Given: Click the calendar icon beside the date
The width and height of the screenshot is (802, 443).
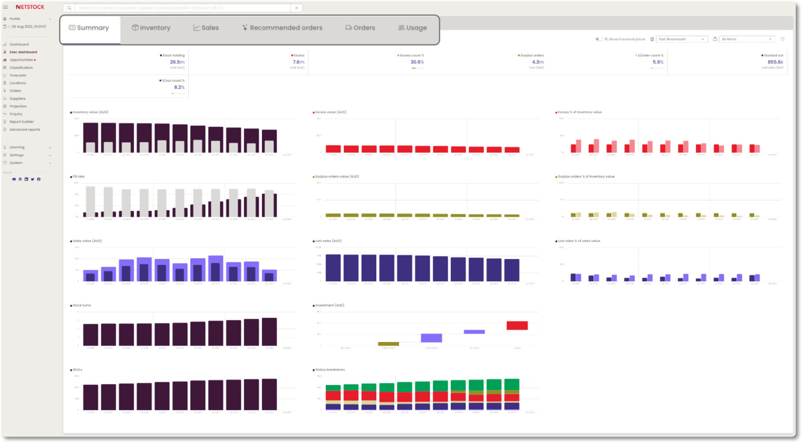Looking at the screenshot, I should (5, 27).
